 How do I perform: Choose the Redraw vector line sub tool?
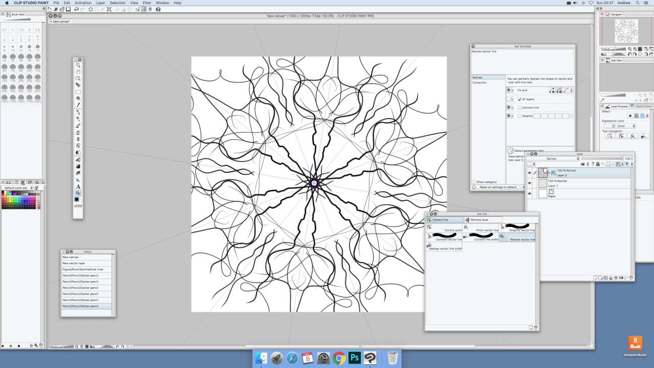pos(517,237)
